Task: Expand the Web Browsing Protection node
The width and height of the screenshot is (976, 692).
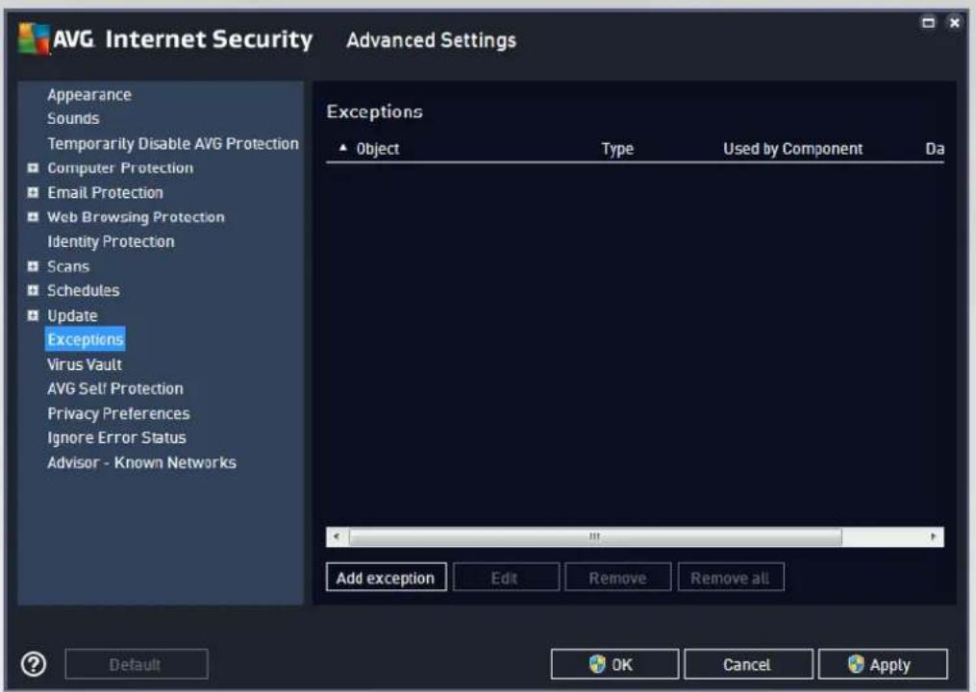Action: (x=33, y=217)
